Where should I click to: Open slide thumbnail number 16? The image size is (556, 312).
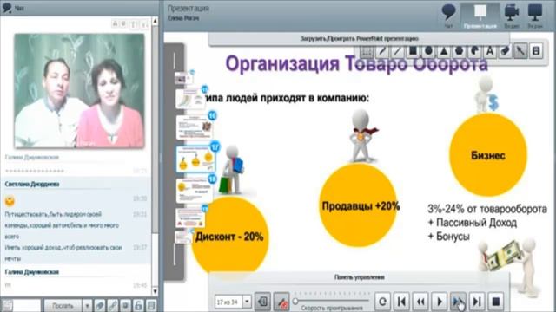click(195, 127)
